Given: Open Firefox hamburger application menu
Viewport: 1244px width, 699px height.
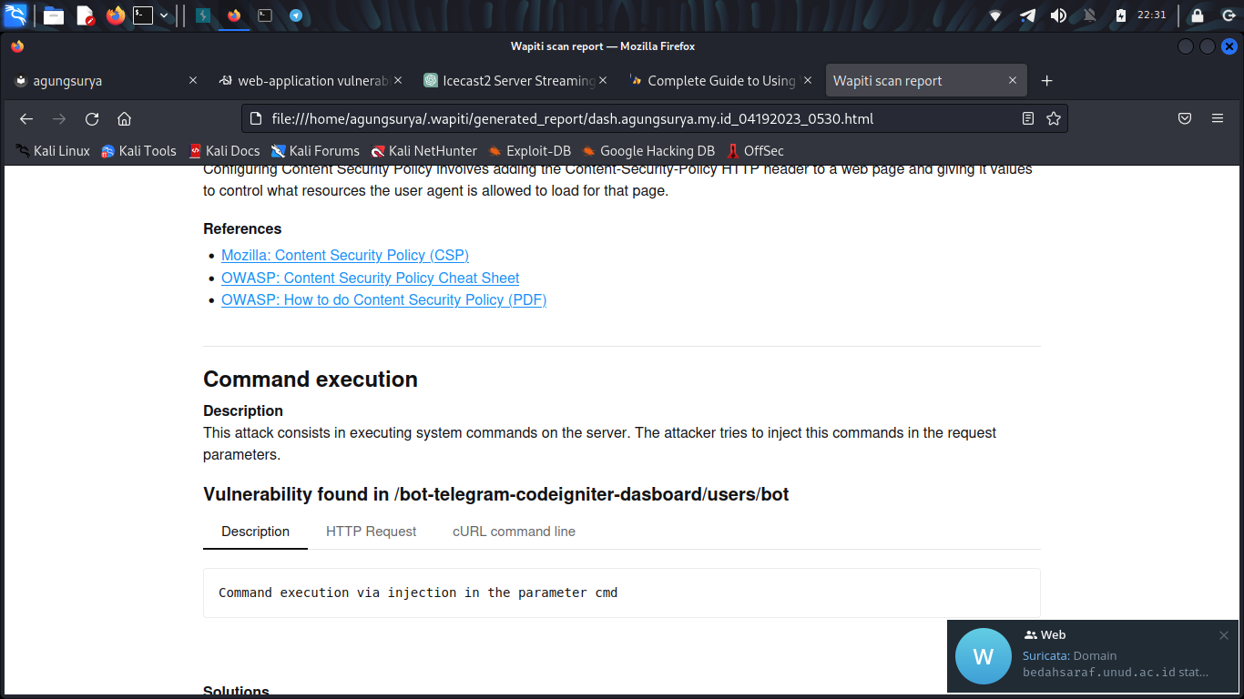Looking at the screenshot, I should click(x=1218, y=118).
